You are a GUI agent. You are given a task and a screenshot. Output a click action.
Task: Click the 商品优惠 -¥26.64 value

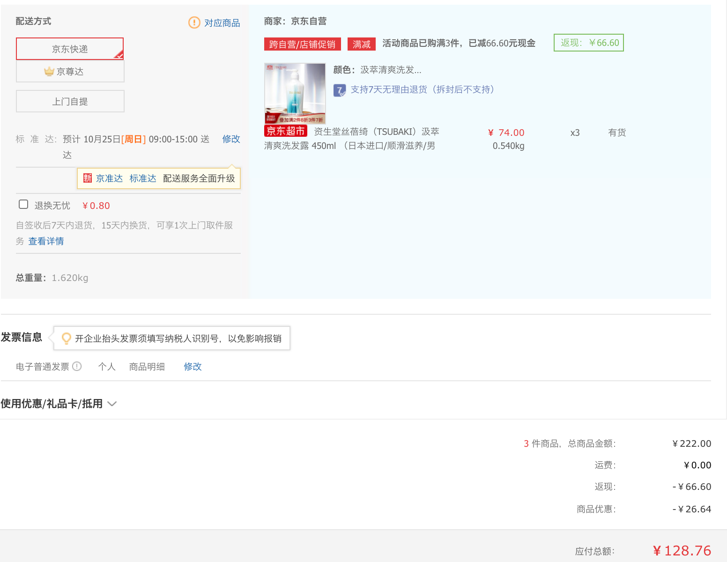click(691, 509)
